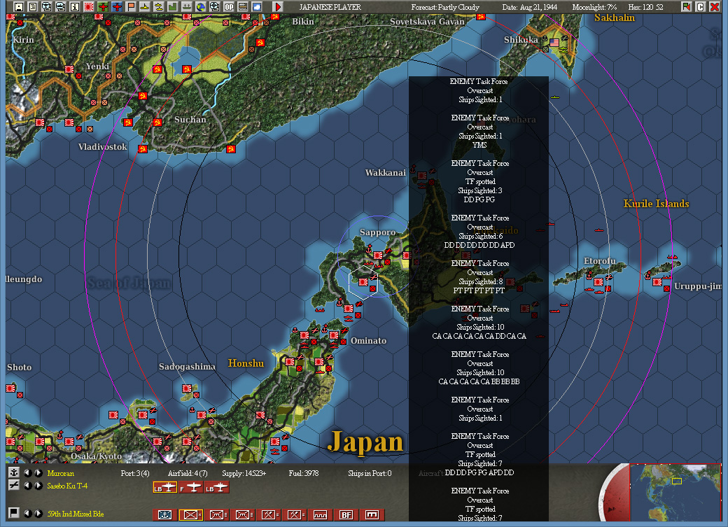Screen dimensions: 728x527
Task: Click the Japanese base marker at Sadogashima
Action: (x=187, y=388)
